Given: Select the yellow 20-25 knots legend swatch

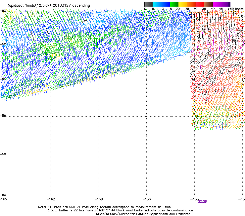Looking at the screenshot, I should (x=183, y=4).
